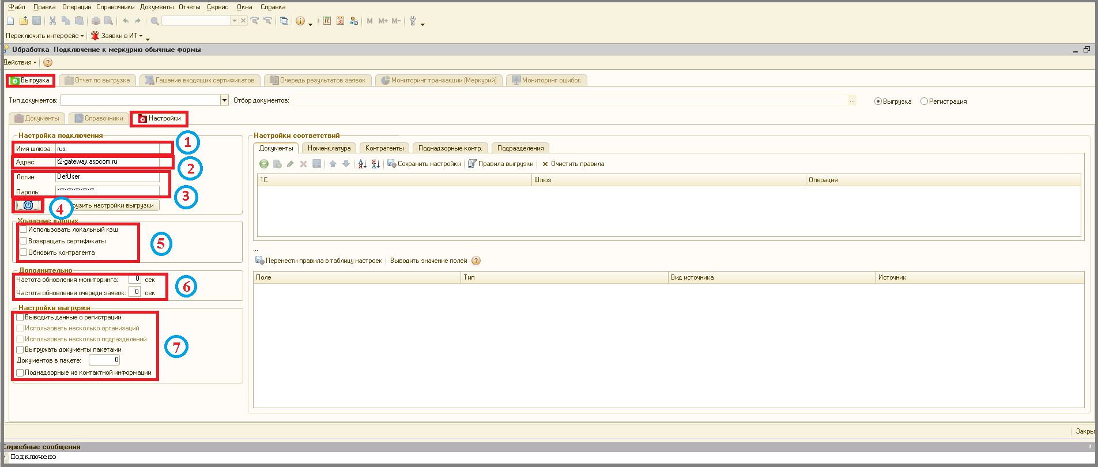The height and width of the screenshot is (467, 1098).
Task: Open the Справочники menu
Action: 115,7
